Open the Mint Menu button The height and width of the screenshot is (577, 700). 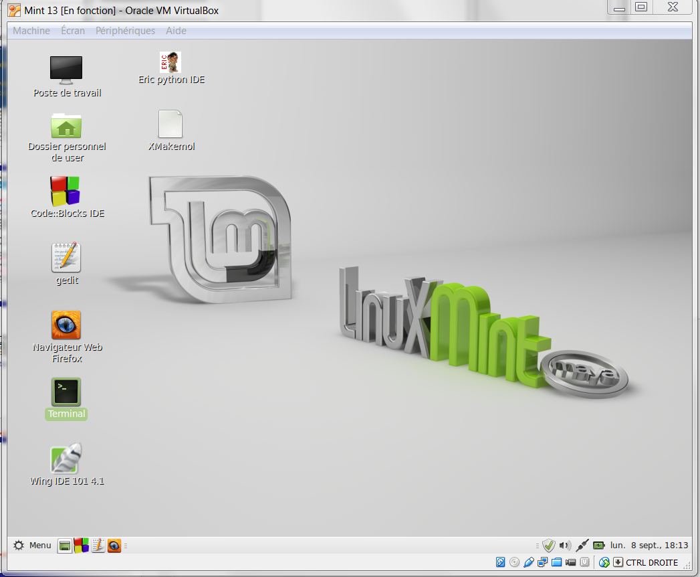pyautogui.click(x=32, y=546)
